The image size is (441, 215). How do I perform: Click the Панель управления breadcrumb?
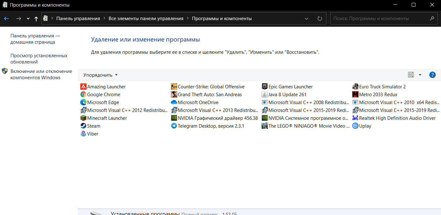coord(78,19)
